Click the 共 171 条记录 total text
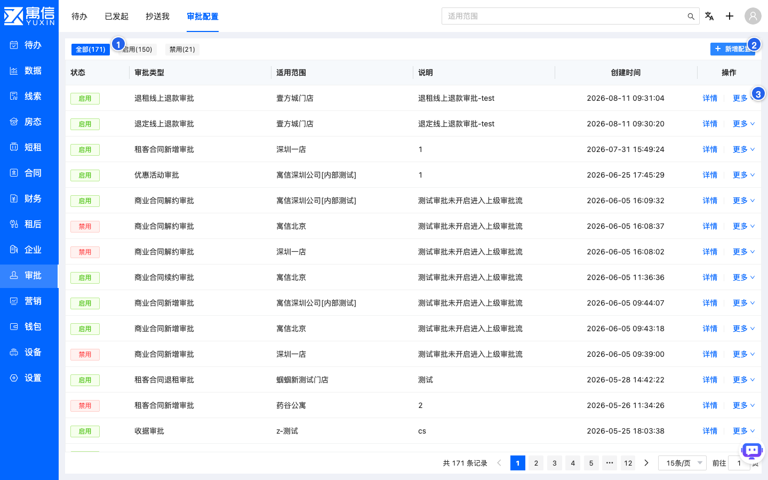768x480 pixels. pos(465,463)
